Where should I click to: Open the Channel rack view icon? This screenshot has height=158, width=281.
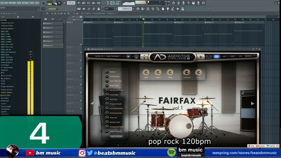coord(148,9)
